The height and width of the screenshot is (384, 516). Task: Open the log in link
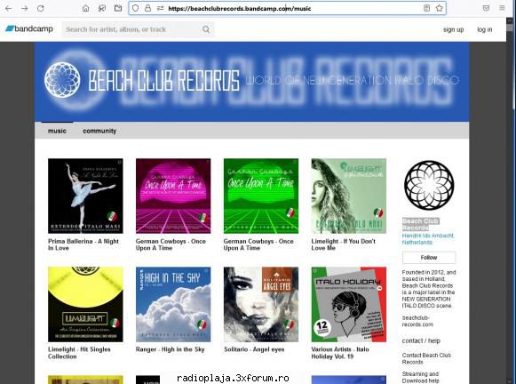484,29
